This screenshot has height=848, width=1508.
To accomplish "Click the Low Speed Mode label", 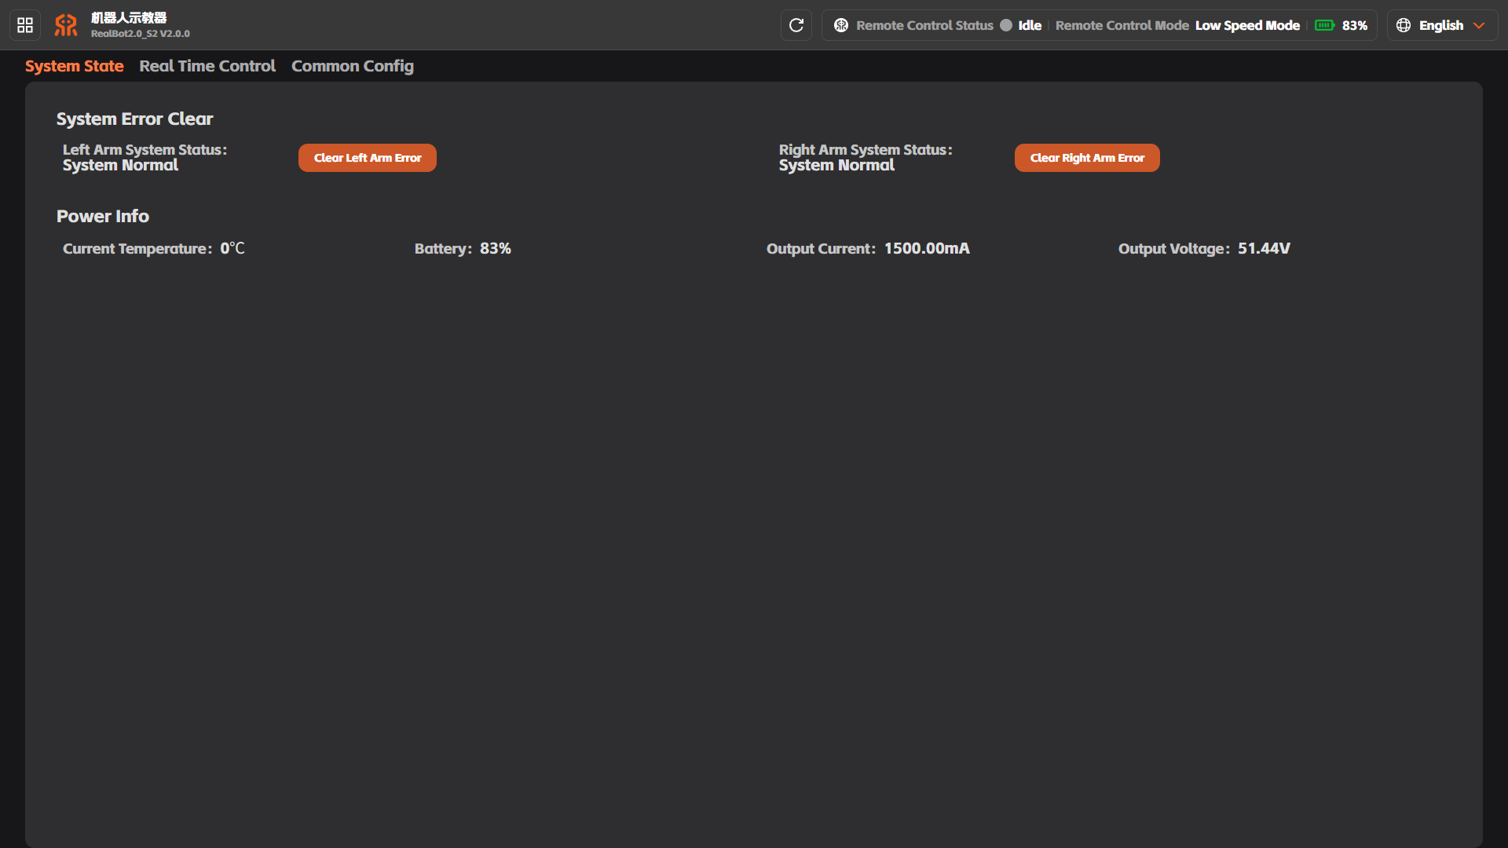I will click(x=1247, y=25).
